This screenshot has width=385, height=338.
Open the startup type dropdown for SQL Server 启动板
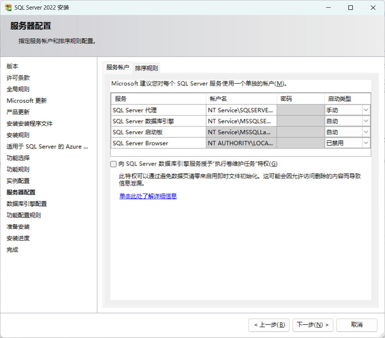(366, 132)
